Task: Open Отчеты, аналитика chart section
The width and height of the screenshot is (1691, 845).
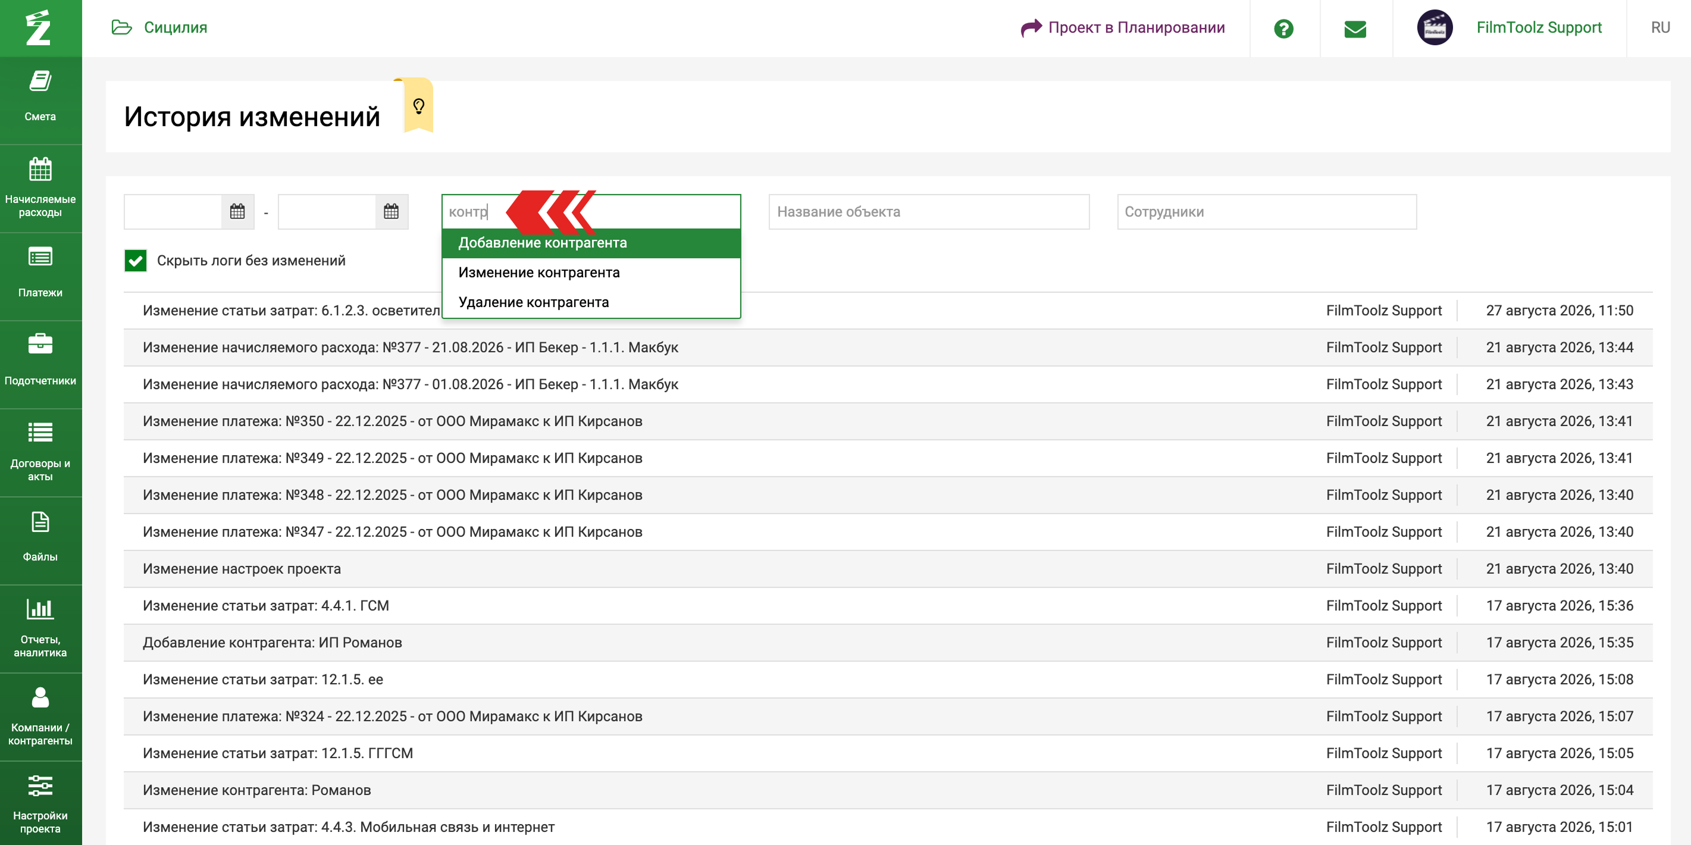Action: [40, 628]
